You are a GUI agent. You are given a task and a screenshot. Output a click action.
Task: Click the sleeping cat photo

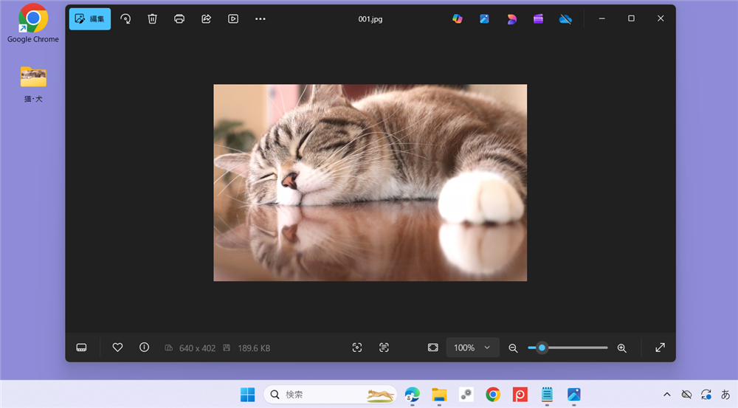tap(370, 182)
